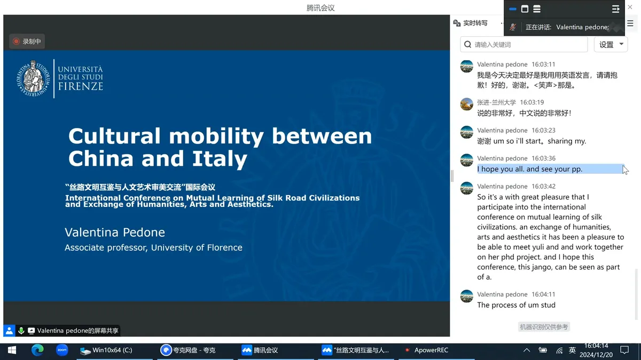Collapse the floating speaker panel with arrow icon

616,9
